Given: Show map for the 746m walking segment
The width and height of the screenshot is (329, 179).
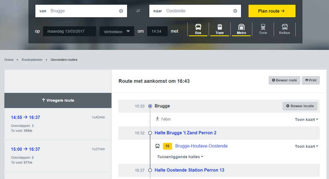Looking at the screenshot, I should tap(307, 119).
